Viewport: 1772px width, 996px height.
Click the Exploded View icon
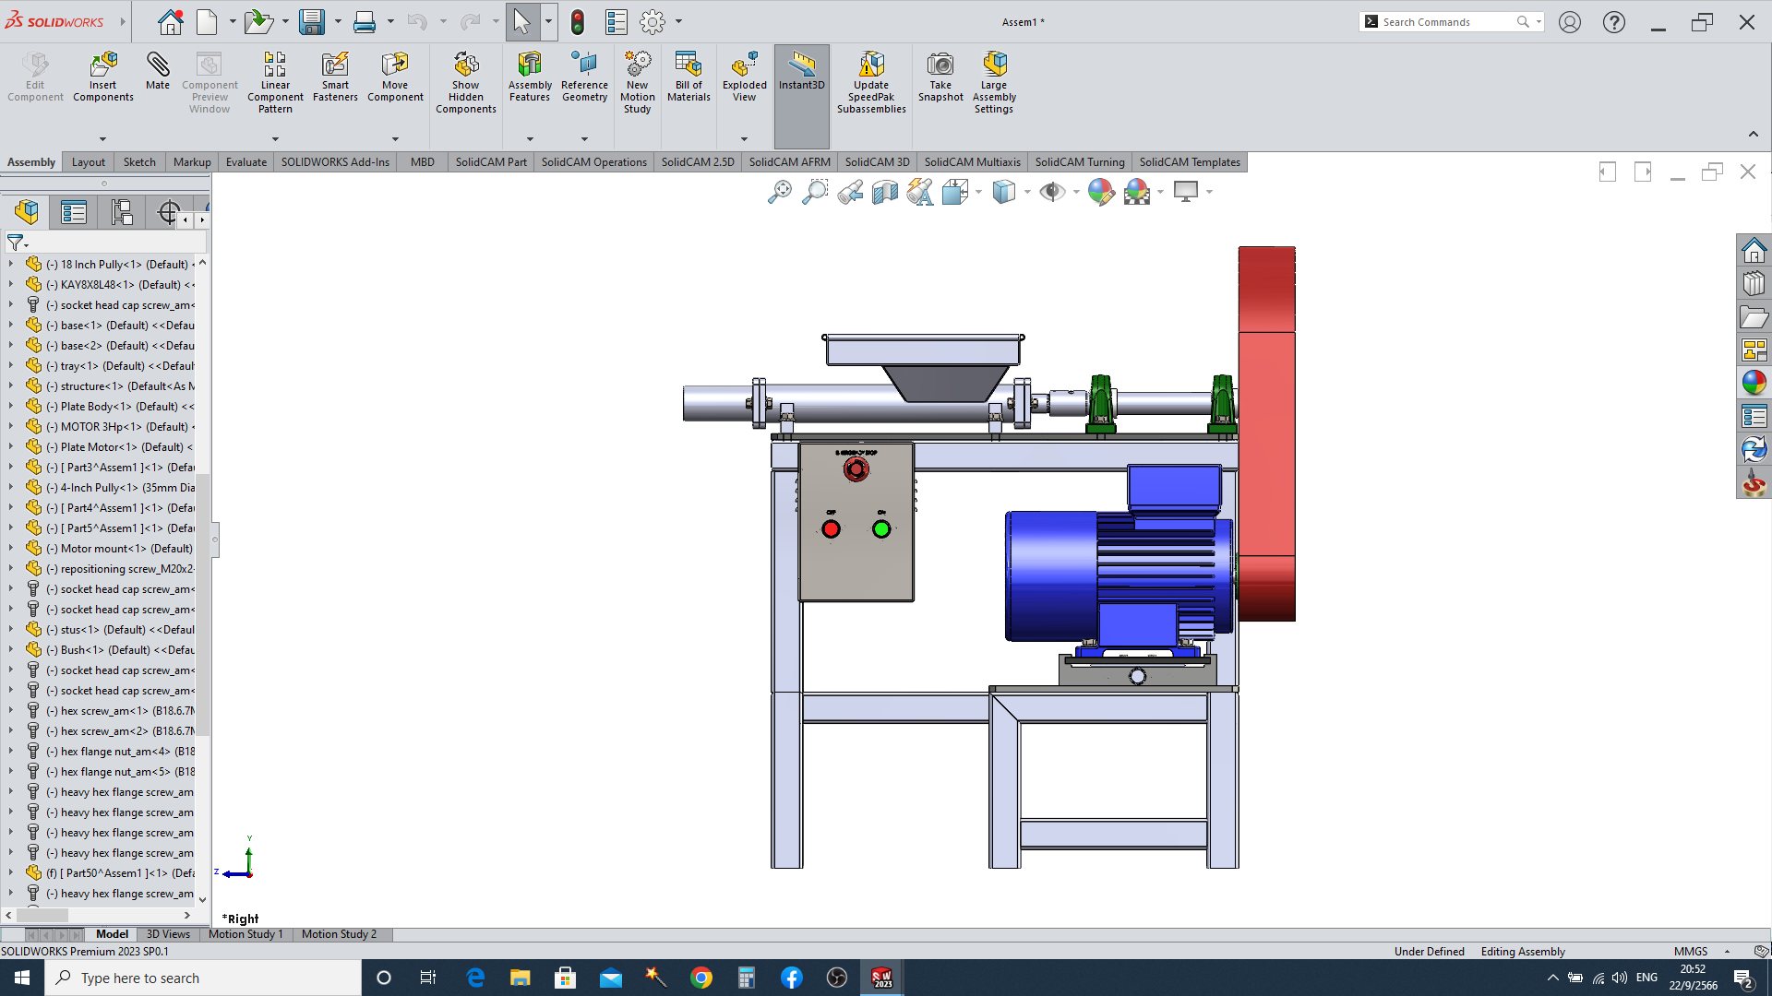tap(744, 77)
